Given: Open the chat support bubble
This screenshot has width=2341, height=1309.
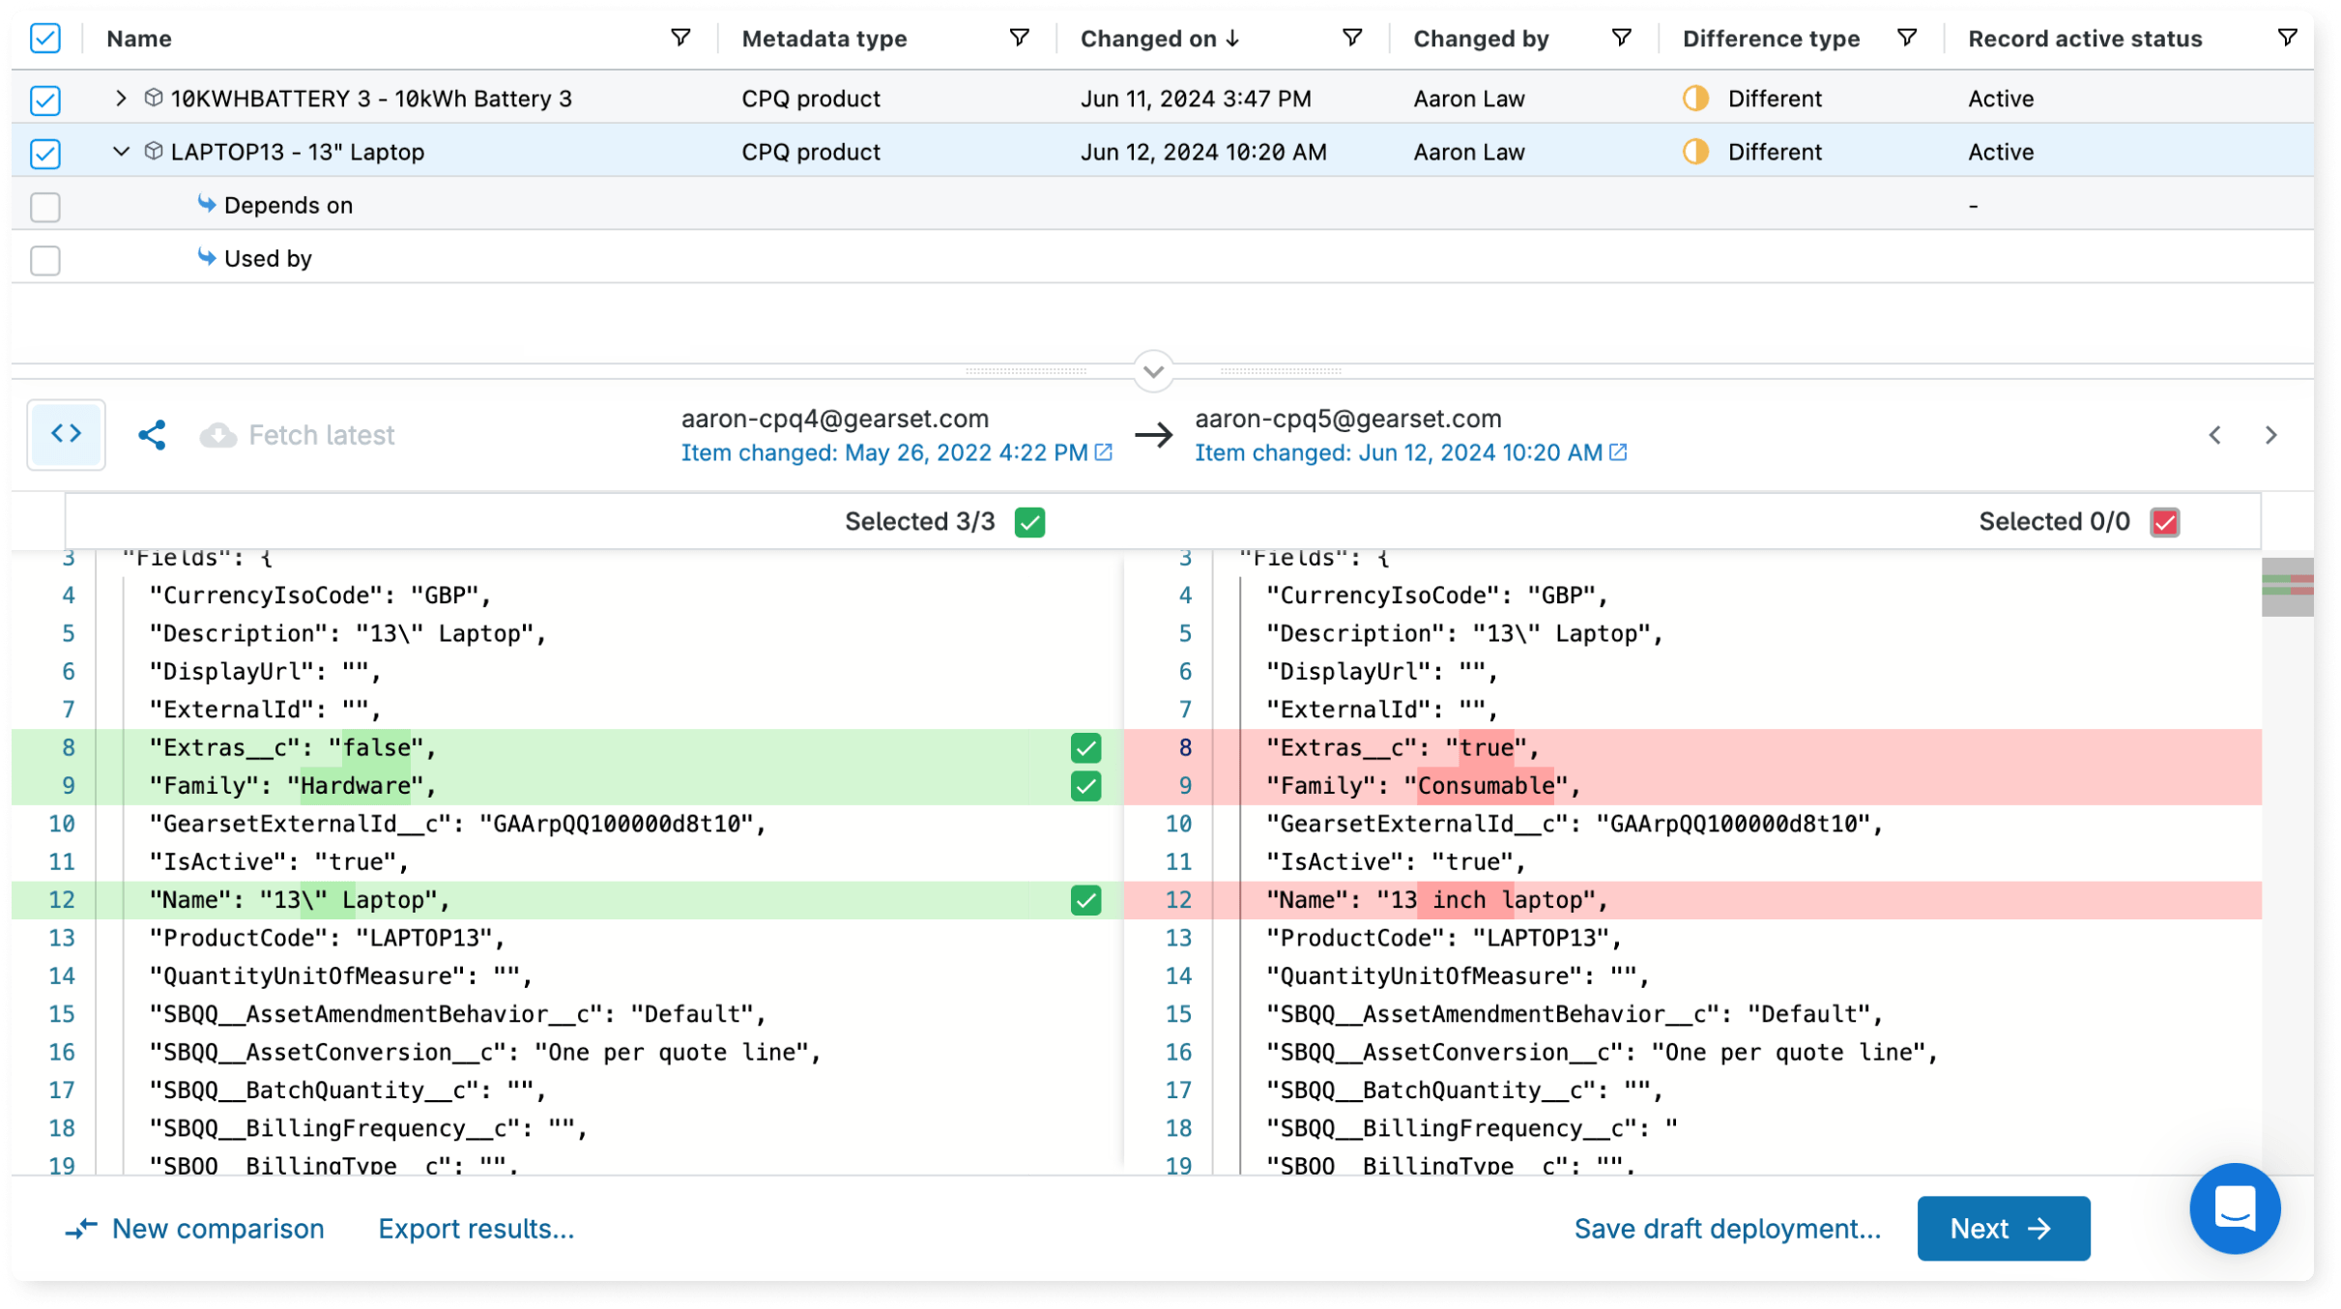Looking at the screenshot, I should coord(2234,1207).
